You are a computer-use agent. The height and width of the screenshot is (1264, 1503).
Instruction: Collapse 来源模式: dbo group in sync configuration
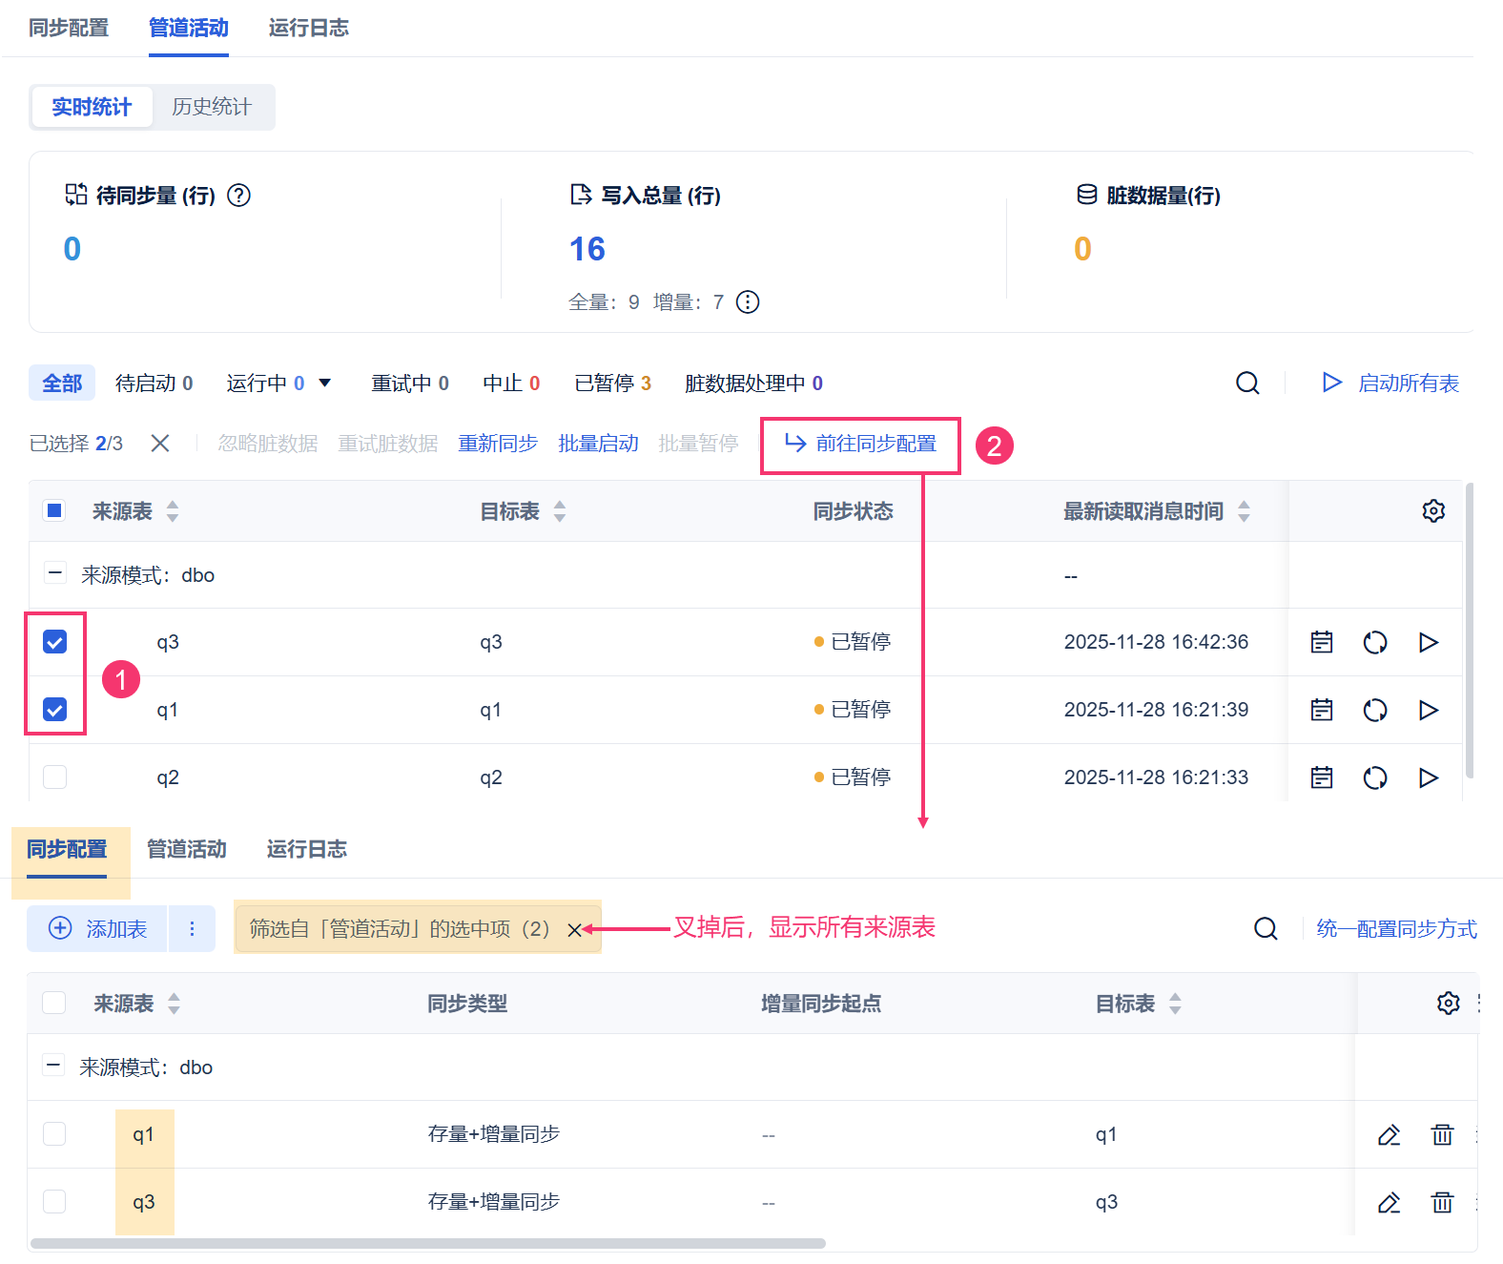[x=53, y=1067]
